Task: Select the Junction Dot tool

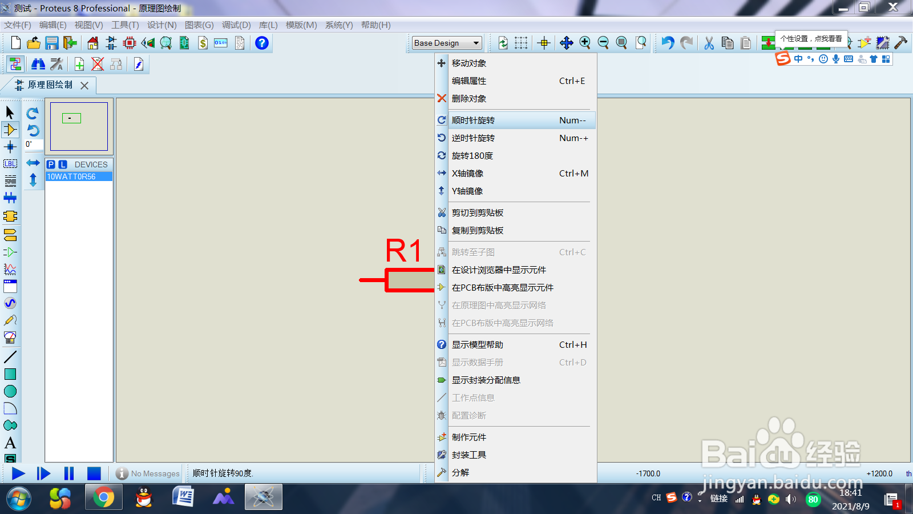Action: point(10,147)
